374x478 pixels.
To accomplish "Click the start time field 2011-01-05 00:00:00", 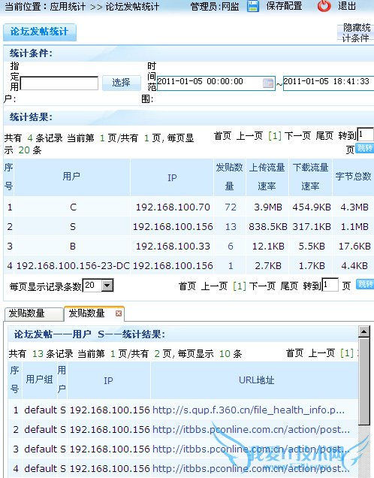I will coord(216,83).
